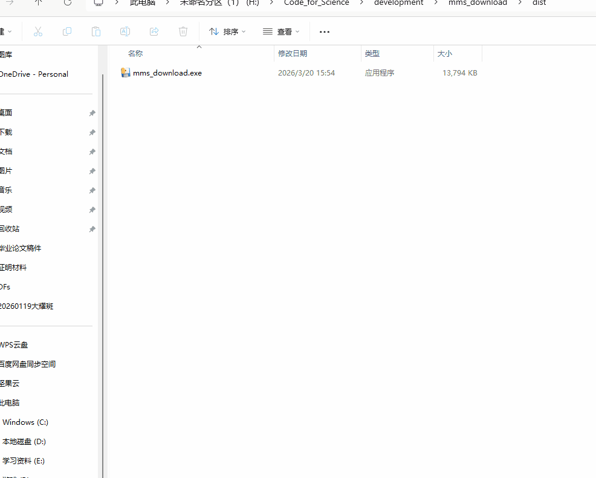Open the 排序 sort dropdown

pos(227,31)
